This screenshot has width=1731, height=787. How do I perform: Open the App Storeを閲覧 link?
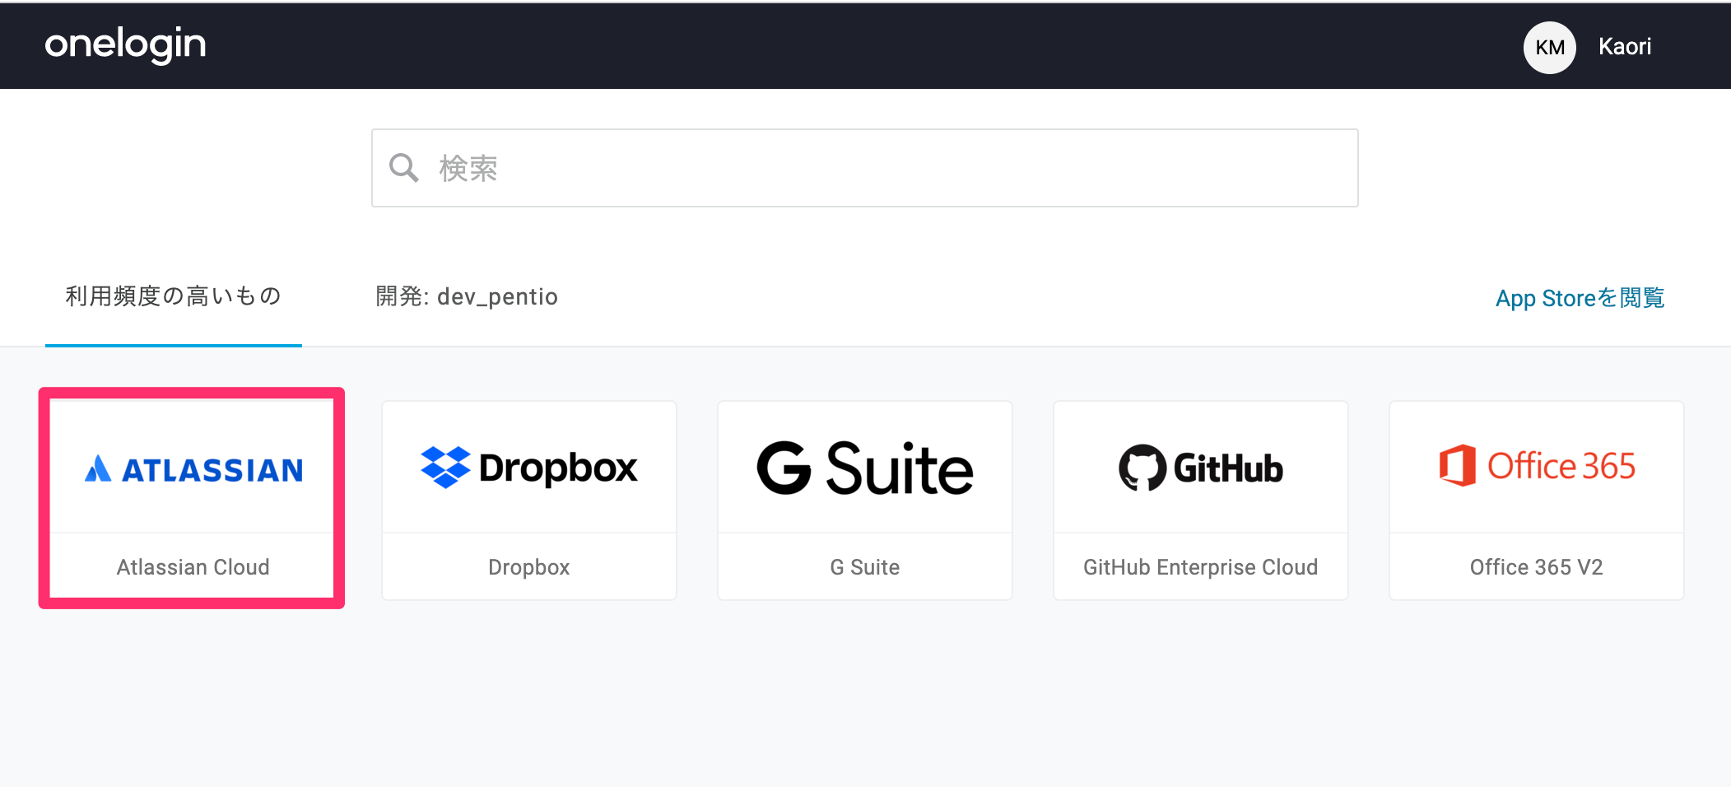[x=1580, y=298]
